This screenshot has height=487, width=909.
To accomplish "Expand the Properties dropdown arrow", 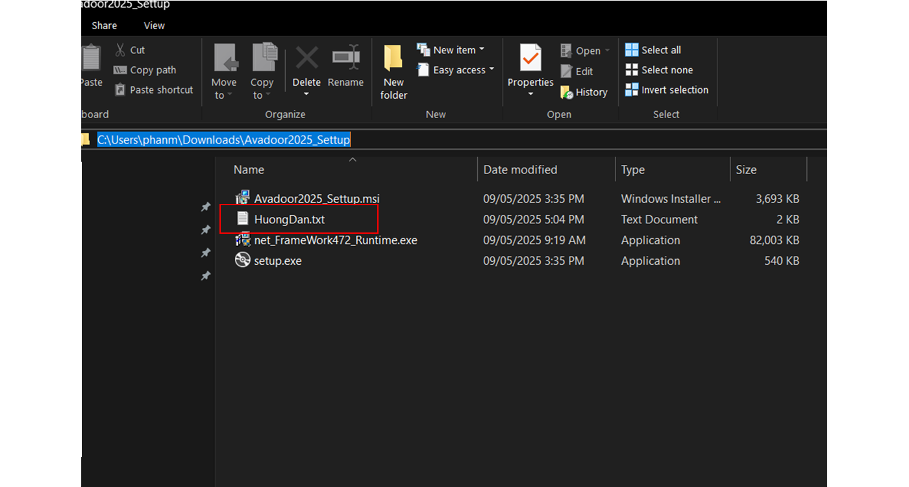I will point(530,95).
